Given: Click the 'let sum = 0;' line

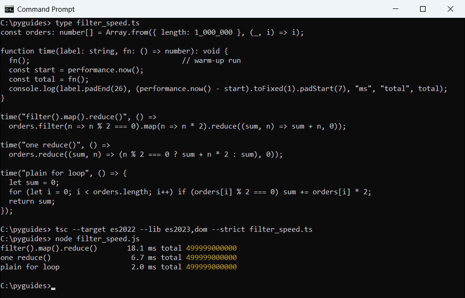Looking at the screenshot, I should [x=34, y=182].
